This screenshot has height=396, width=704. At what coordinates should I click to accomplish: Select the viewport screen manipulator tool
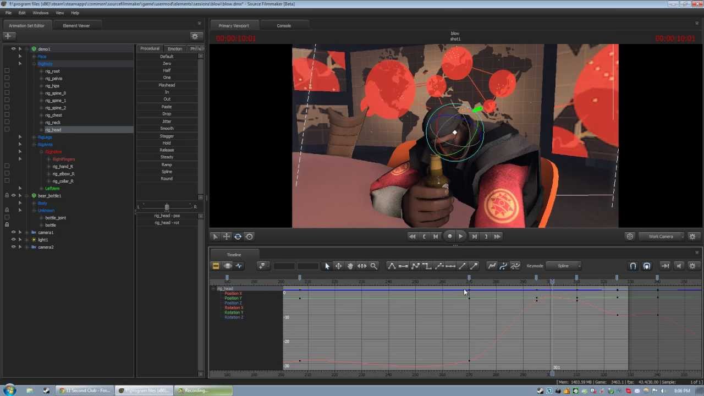[x=249, y=237]
